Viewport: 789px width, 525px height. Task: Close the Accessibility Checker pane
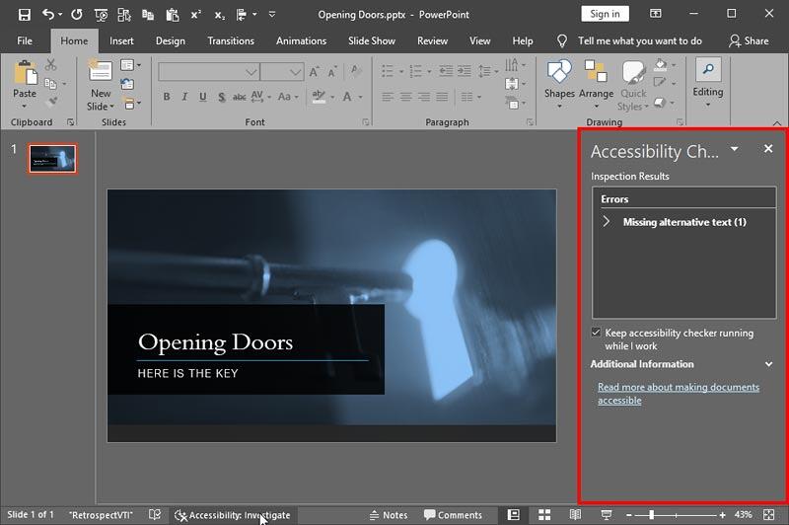click(768, 148)
